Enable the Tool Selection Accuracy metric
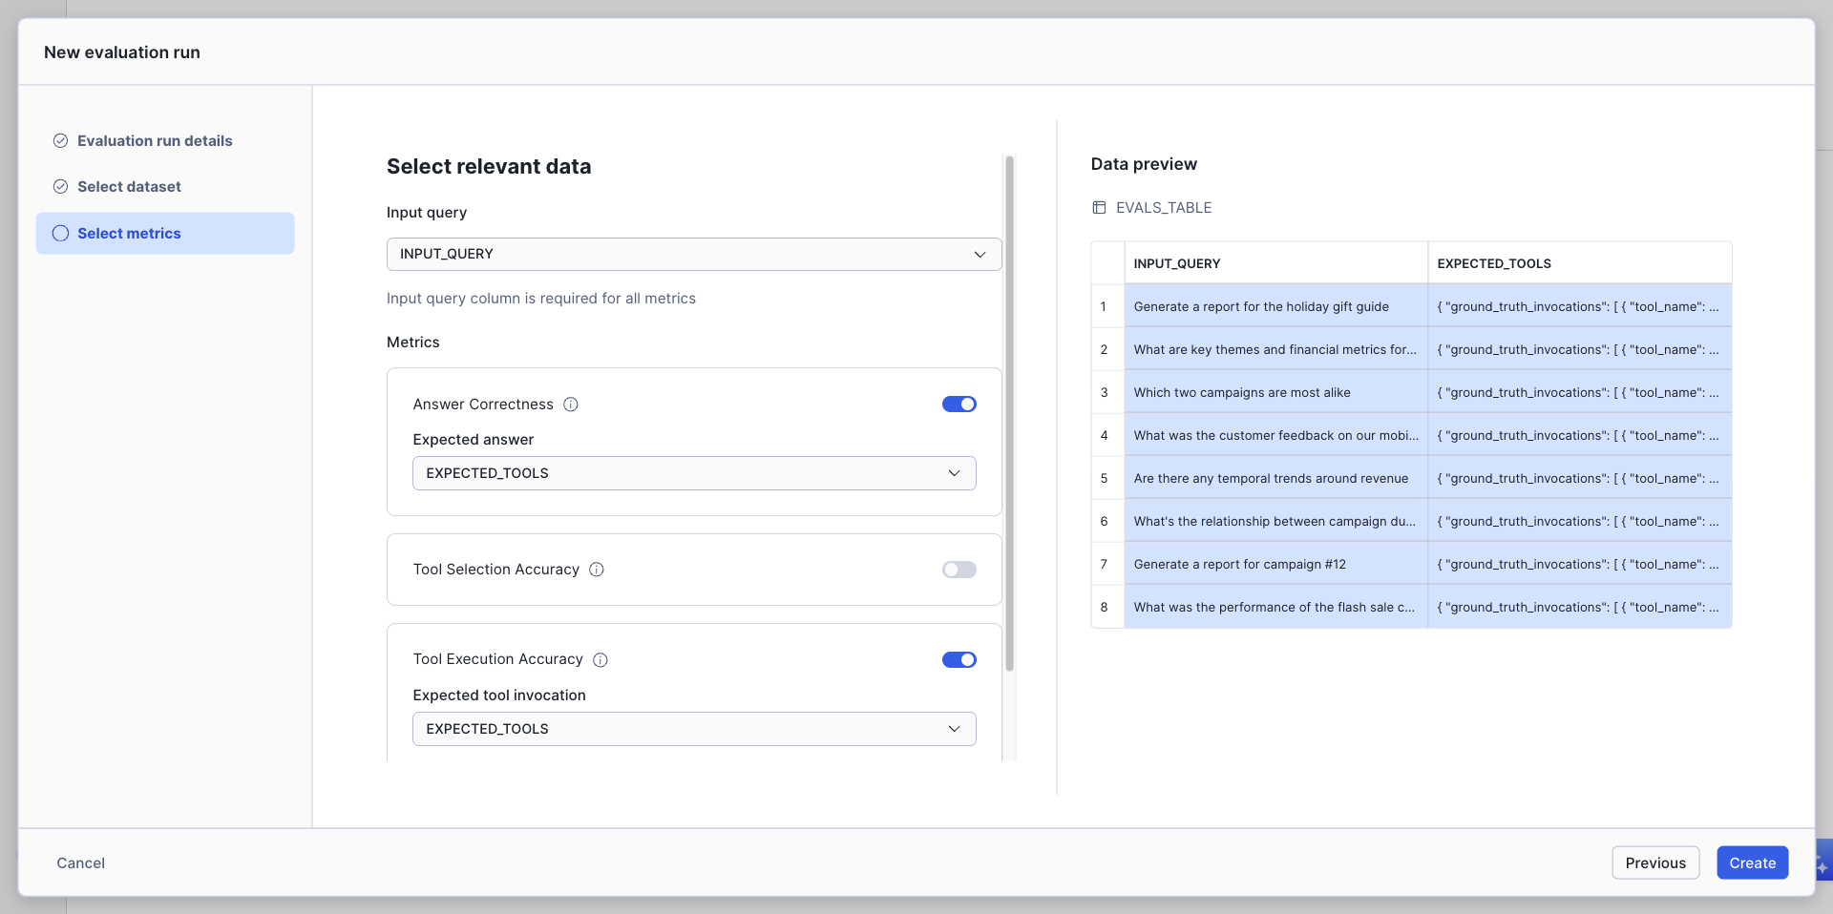Screen dimensions: 1833x914 (959, 570)
